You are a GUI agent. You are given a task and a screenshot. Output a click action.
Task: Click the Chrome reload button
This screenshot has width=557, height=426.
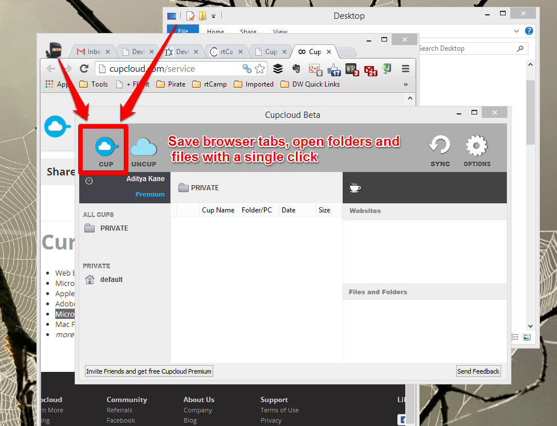pos(84,68)
